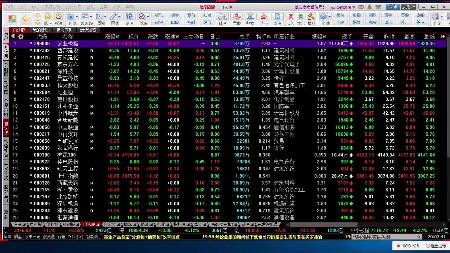This screenshot has height=253, width=450.
Task: Expand the 委托 dropdown arrow
Action: click(413, 7)
